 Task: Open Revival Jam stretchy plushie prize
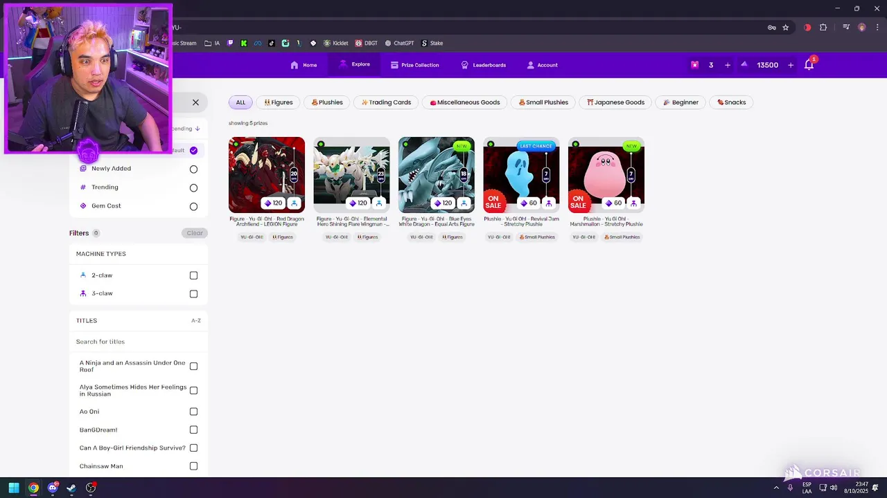(521, 175)
